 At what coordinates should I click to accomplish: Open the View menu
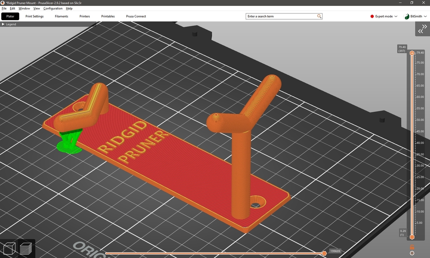[x=37, y=8]
